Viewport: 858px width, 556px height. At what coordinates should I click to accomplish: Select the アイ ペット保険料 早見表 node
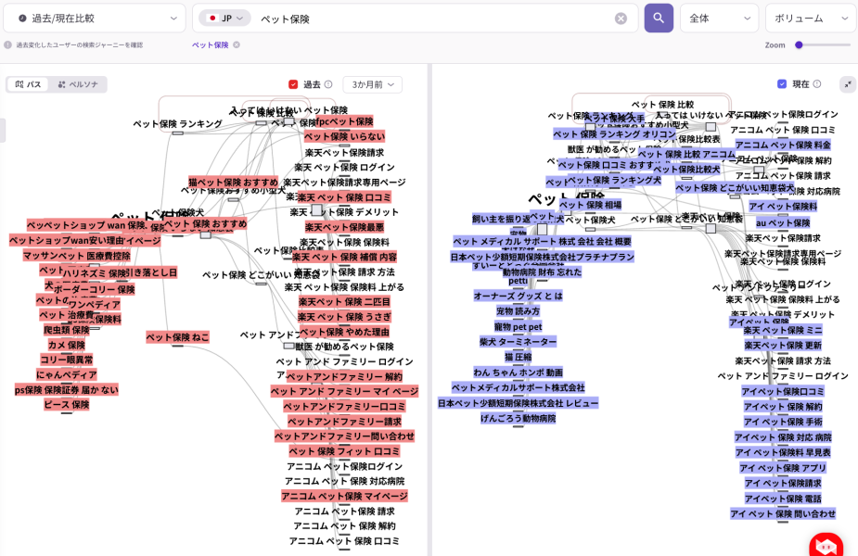click(x=783, y=452)
